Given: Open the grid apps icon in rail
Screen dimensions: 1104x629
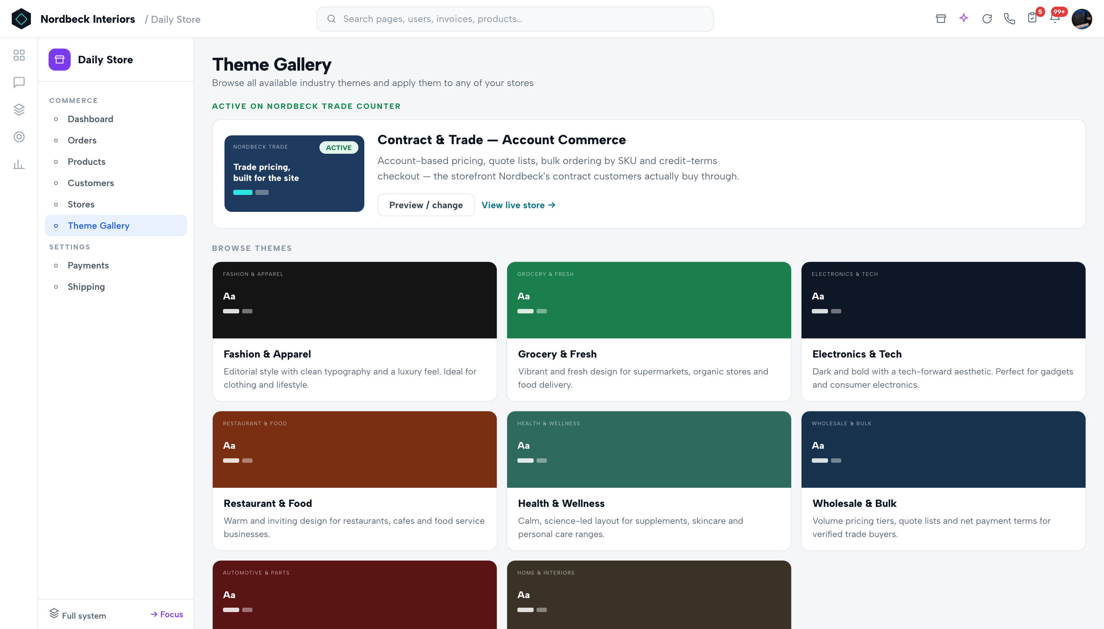Looking at the screenshot, I should pos(19,55).
